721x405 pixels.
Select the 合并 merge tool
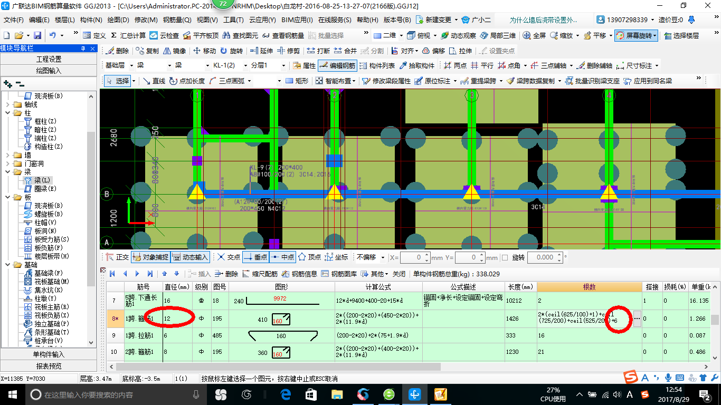pyautogui.click(x=345, y=51)
